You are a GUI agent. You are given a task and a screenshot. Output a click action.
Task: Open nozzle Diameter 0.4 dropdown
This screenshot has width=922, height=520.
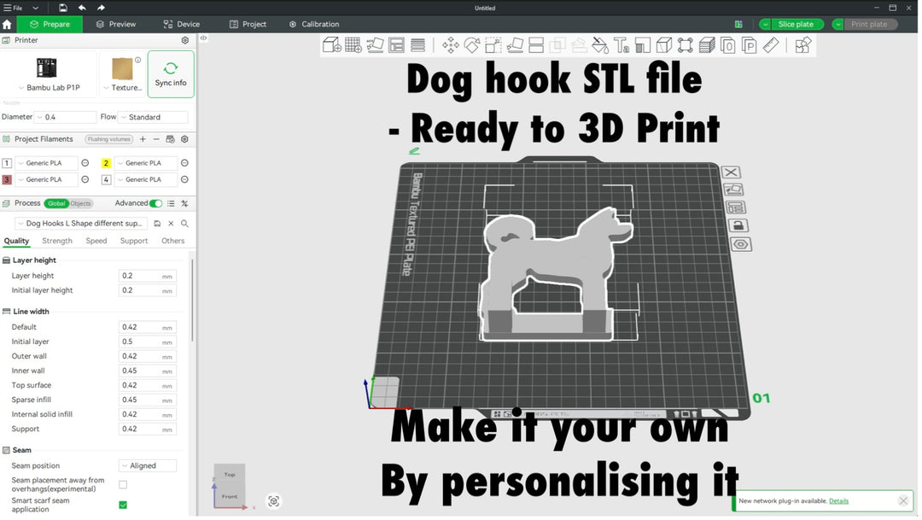tap(65, 117)
